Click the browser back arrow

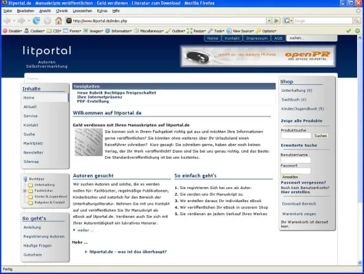[x=7, y=21]
